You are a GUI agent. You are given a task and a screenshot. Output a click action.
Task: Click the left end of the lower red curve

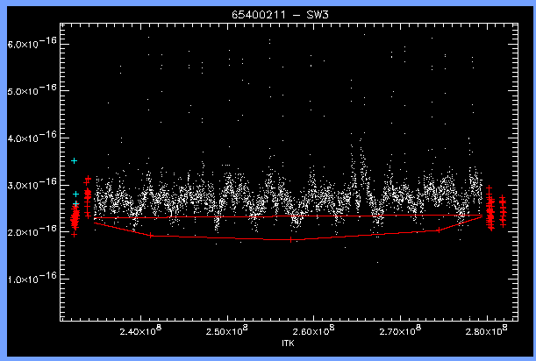(x=95, y=223)
